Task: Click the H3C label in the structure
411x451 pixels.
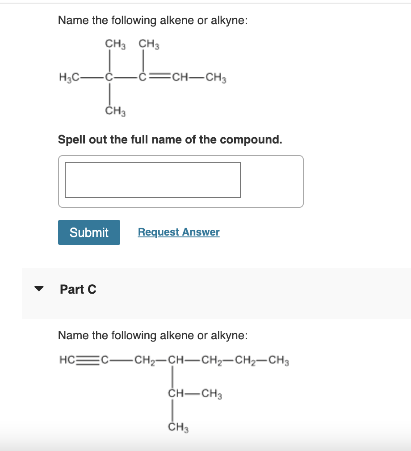Action: (x=71, y=77)
